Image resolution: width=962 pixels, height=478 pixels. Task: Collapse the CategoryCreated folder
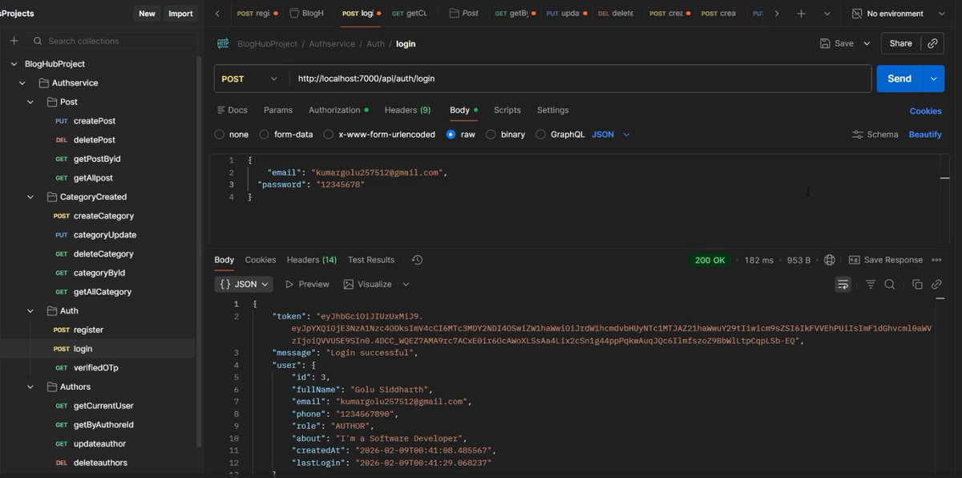click(x=30, y=197)
